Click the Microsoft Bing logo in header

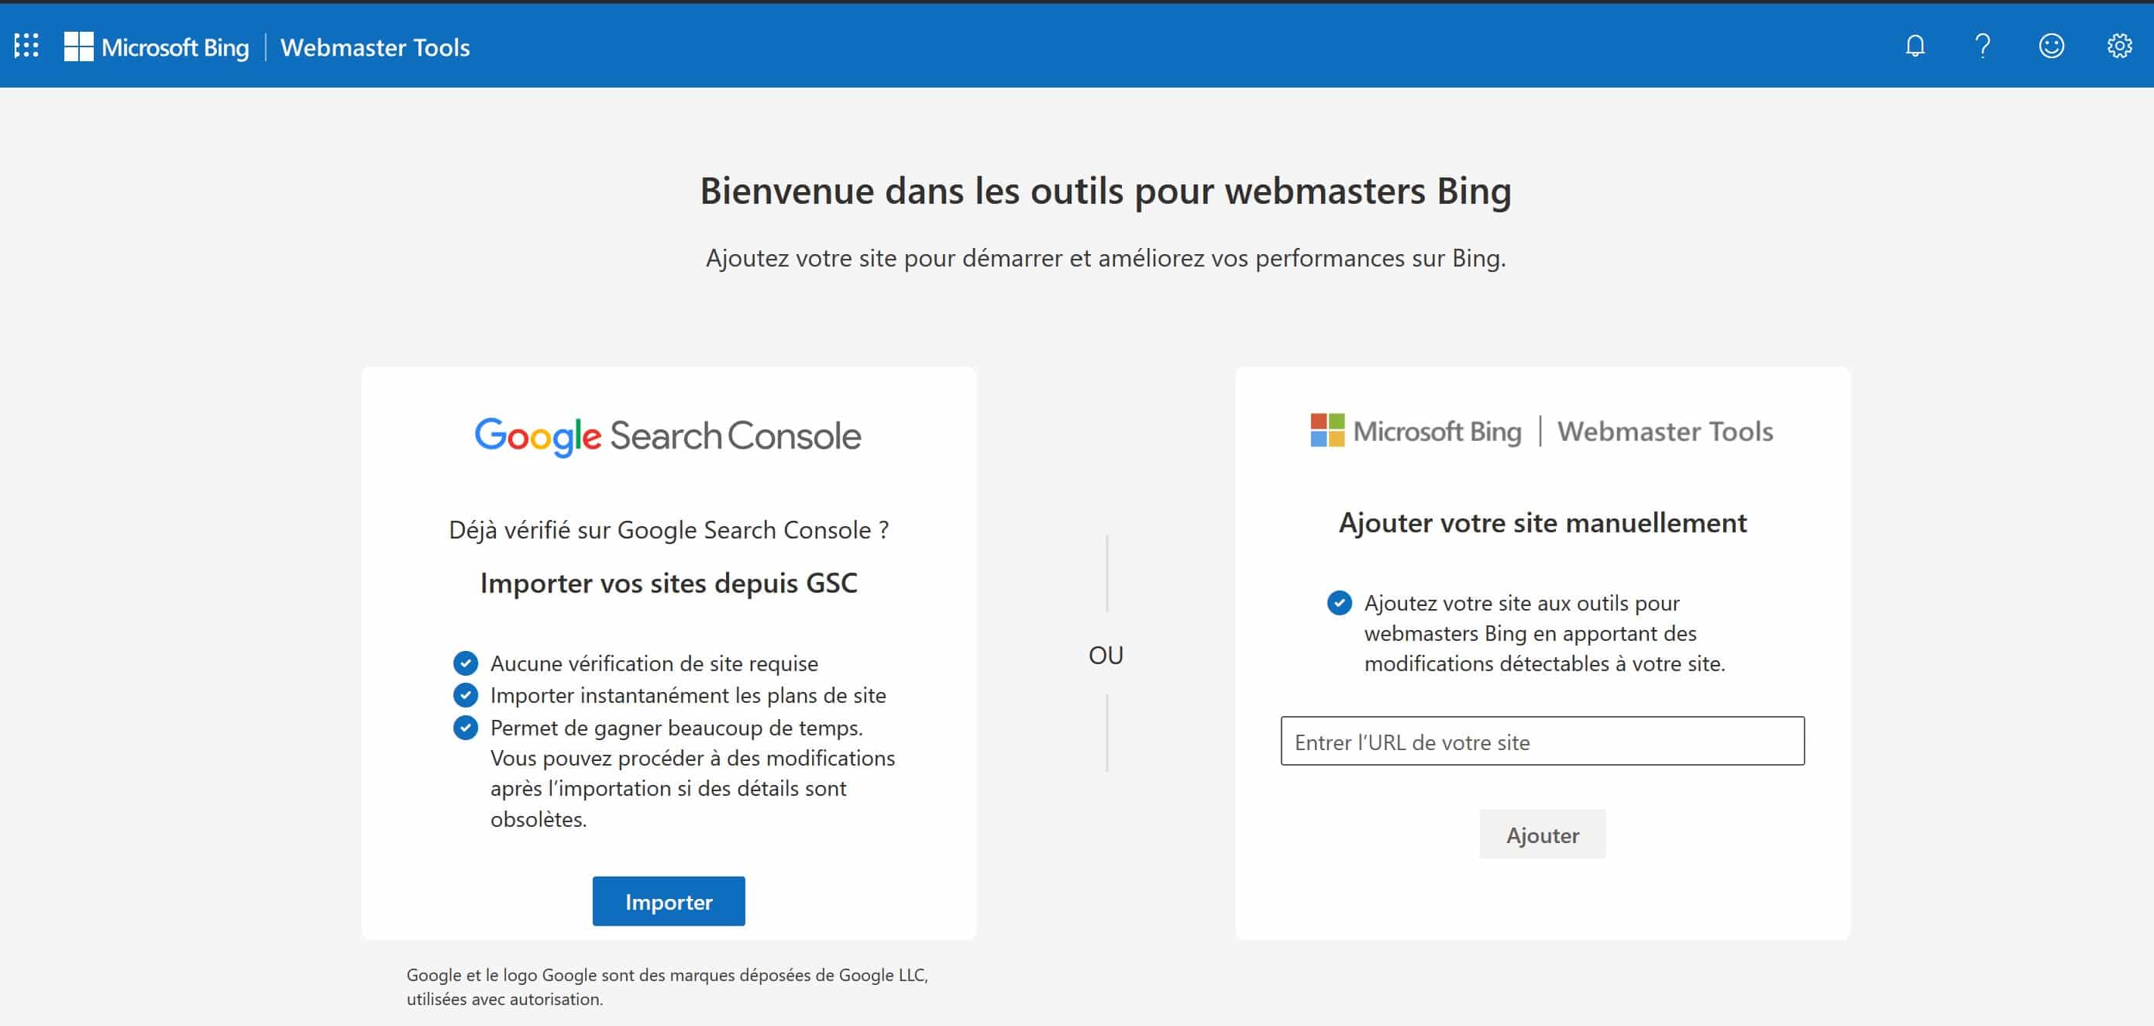(157, 46)
